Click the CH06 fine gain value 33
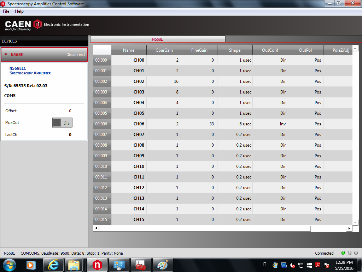This screenshot has height=272, width=362. [x=199, y=124]
